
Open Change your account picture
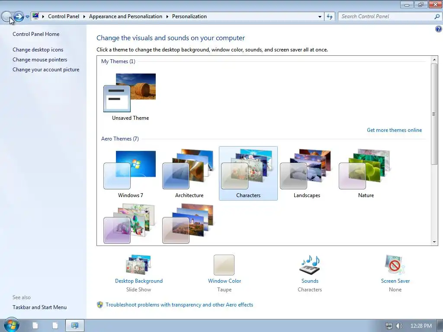46,70
